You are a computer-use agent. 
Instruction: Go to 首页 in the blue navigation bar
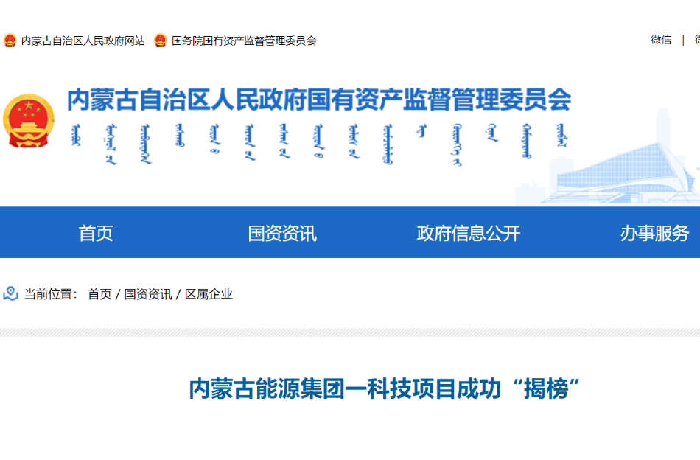tap(96, 234)
